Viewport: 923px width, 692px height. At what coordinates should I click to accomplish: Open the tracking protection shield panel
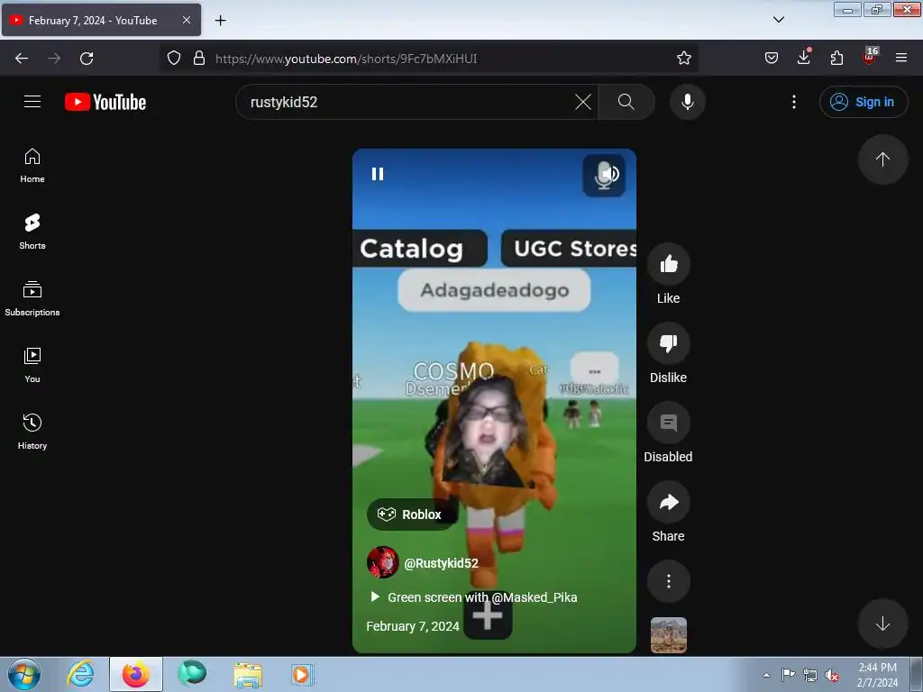[174, 58]
